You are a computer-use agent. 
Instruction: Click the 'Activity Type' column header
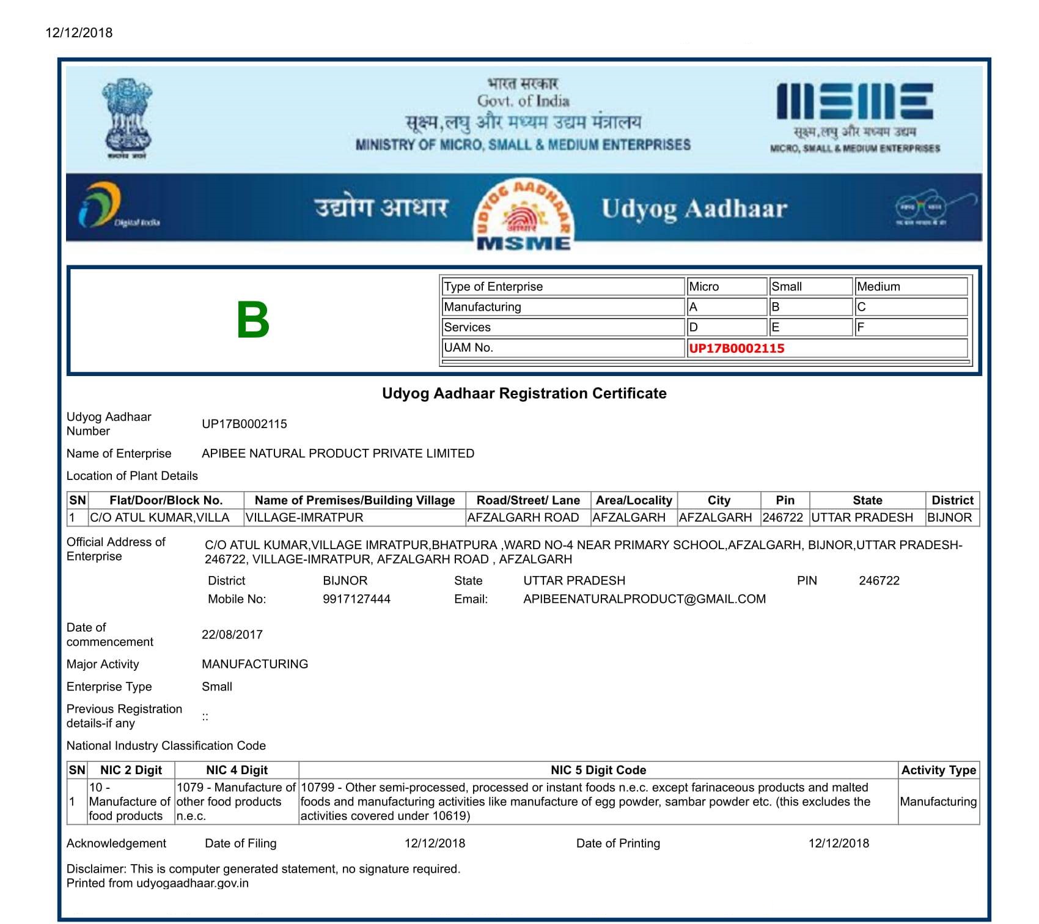[939, 770]
